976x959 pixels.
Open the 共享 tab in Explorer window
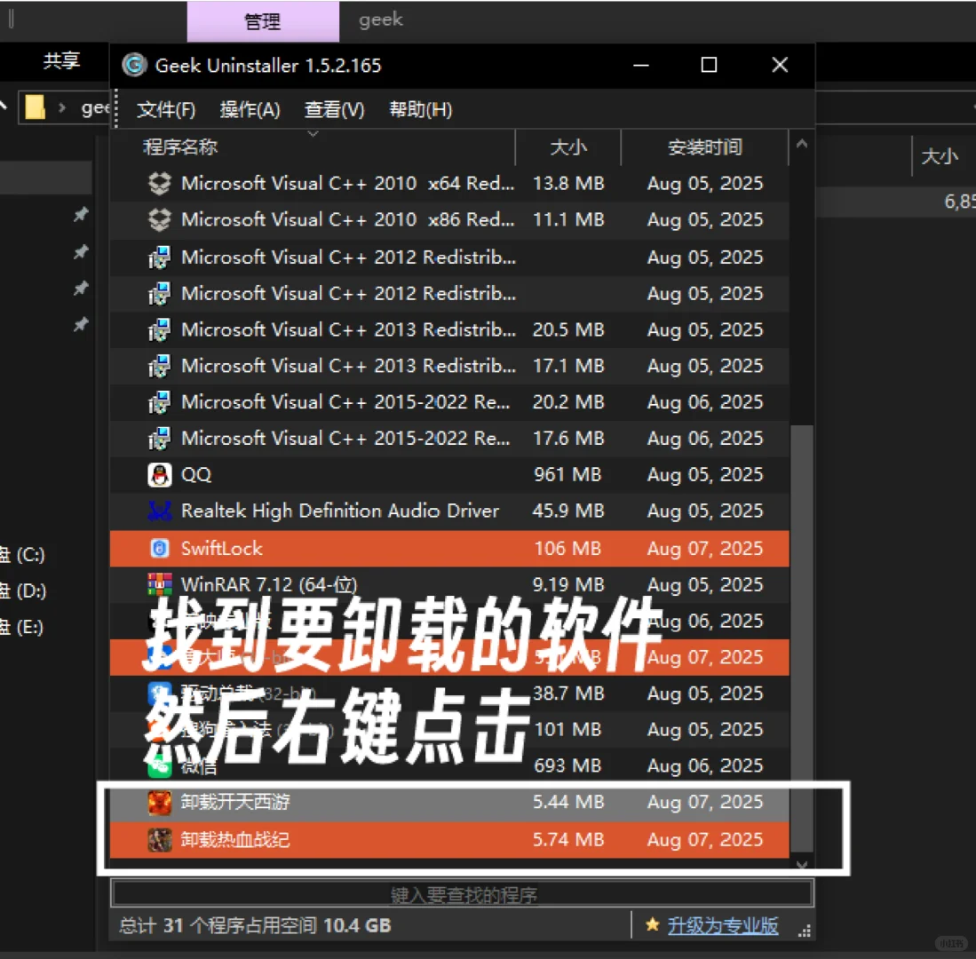(x=61, y=60)
